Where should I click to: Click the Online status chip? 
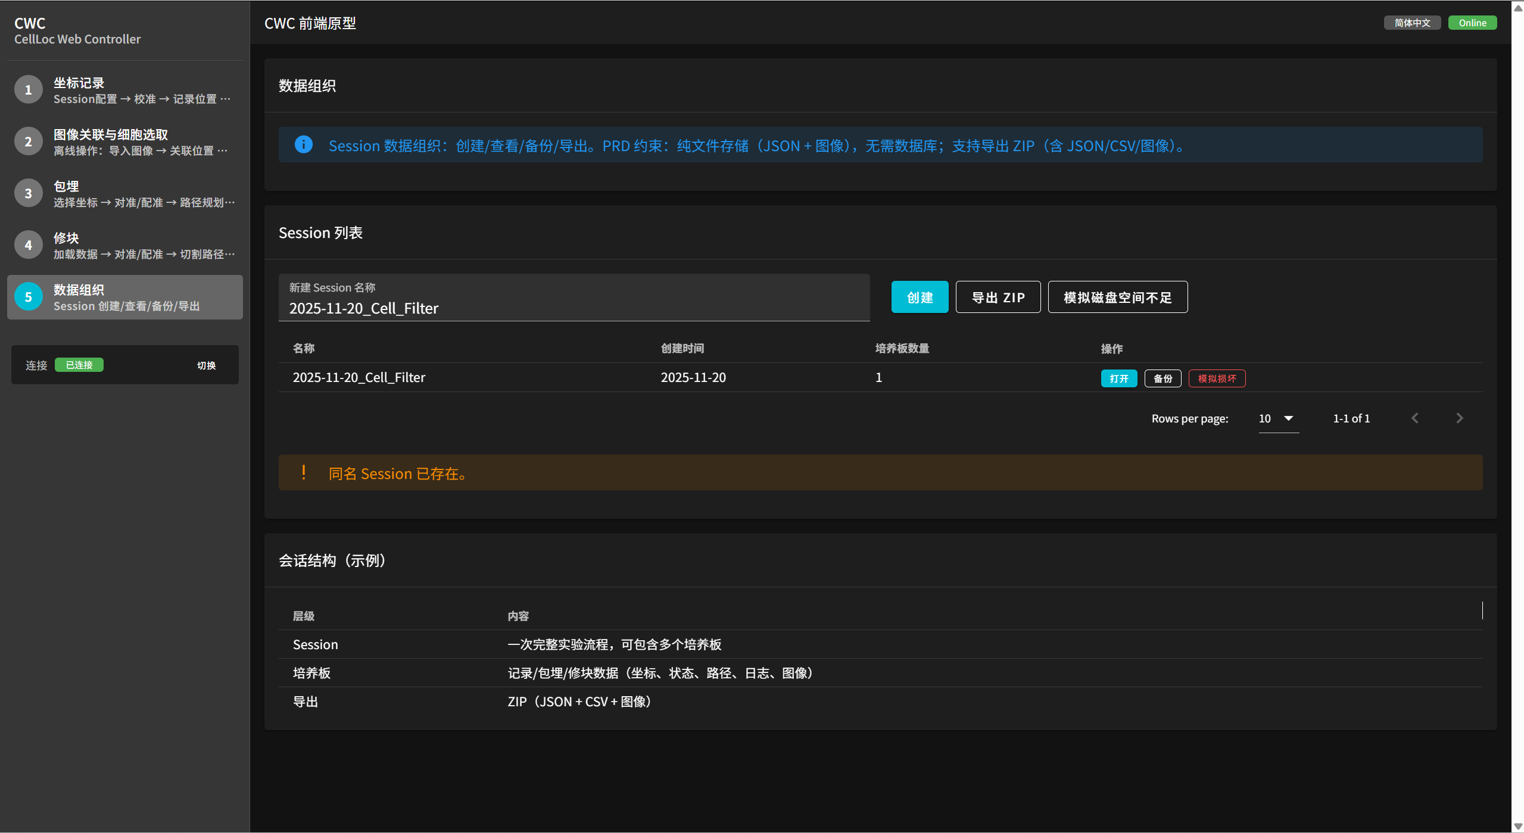click(1472, 23)
